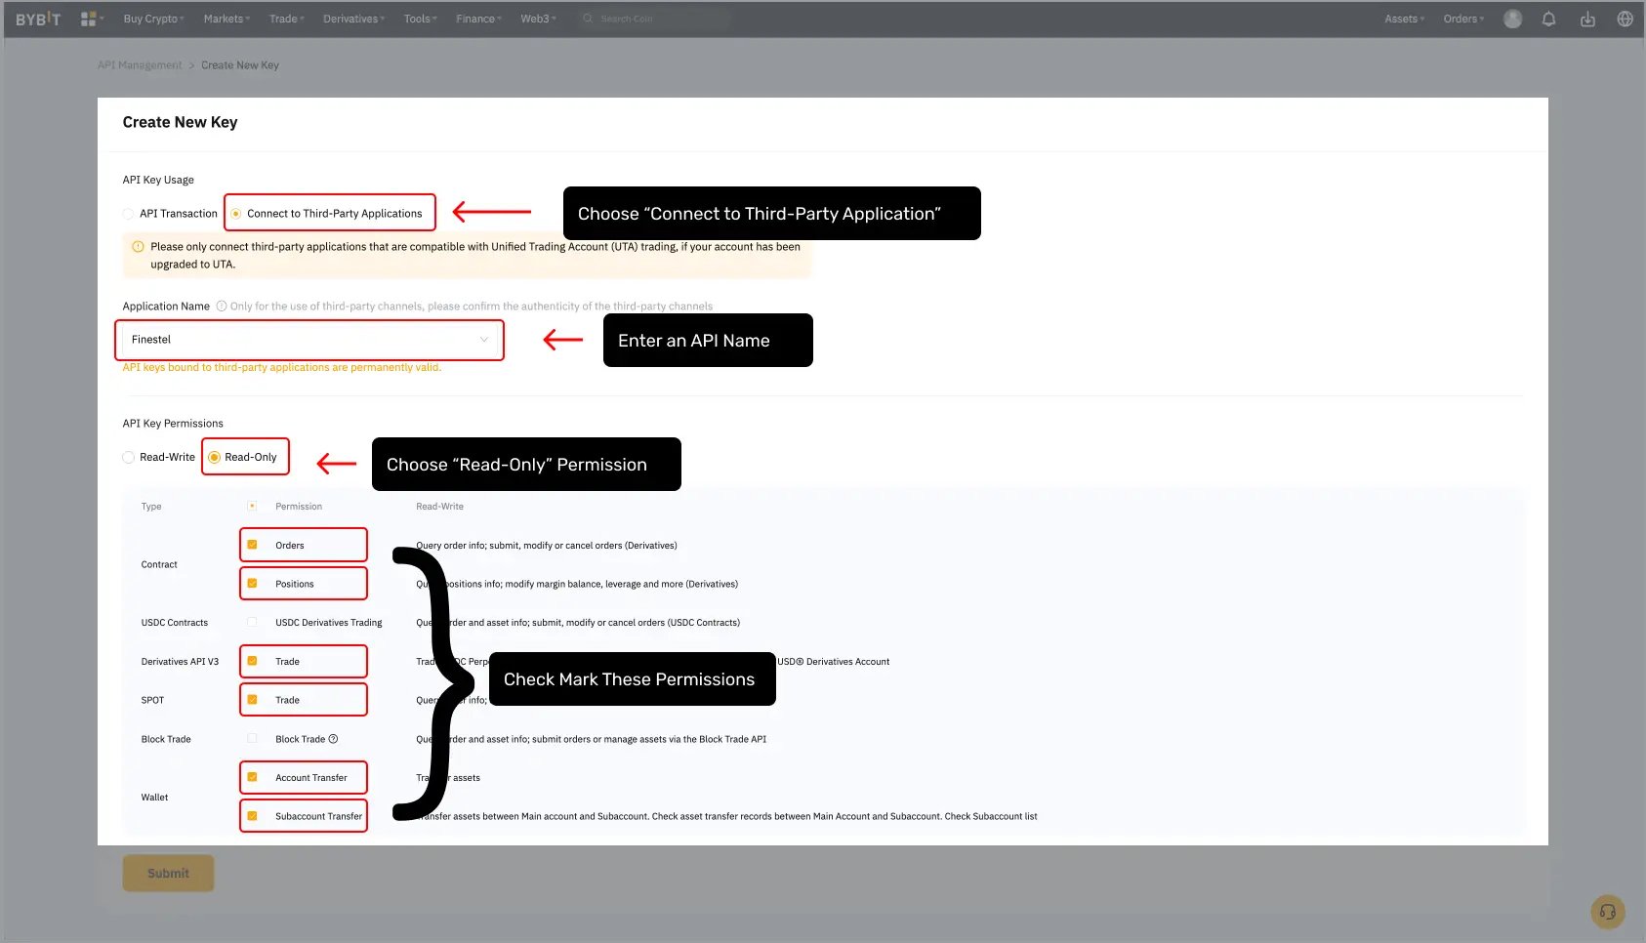Uncheck the Subaccount Transfer checkbox
The image size is (1646, 943).
[x=252, y=816]
